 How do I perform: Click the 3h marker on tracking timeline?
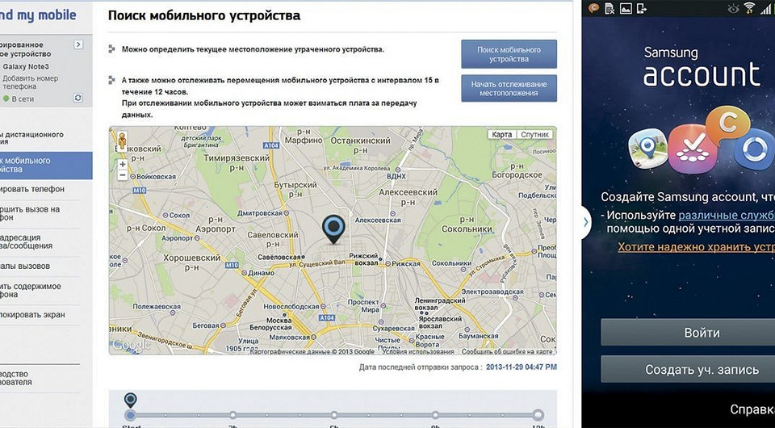[232, 414]
